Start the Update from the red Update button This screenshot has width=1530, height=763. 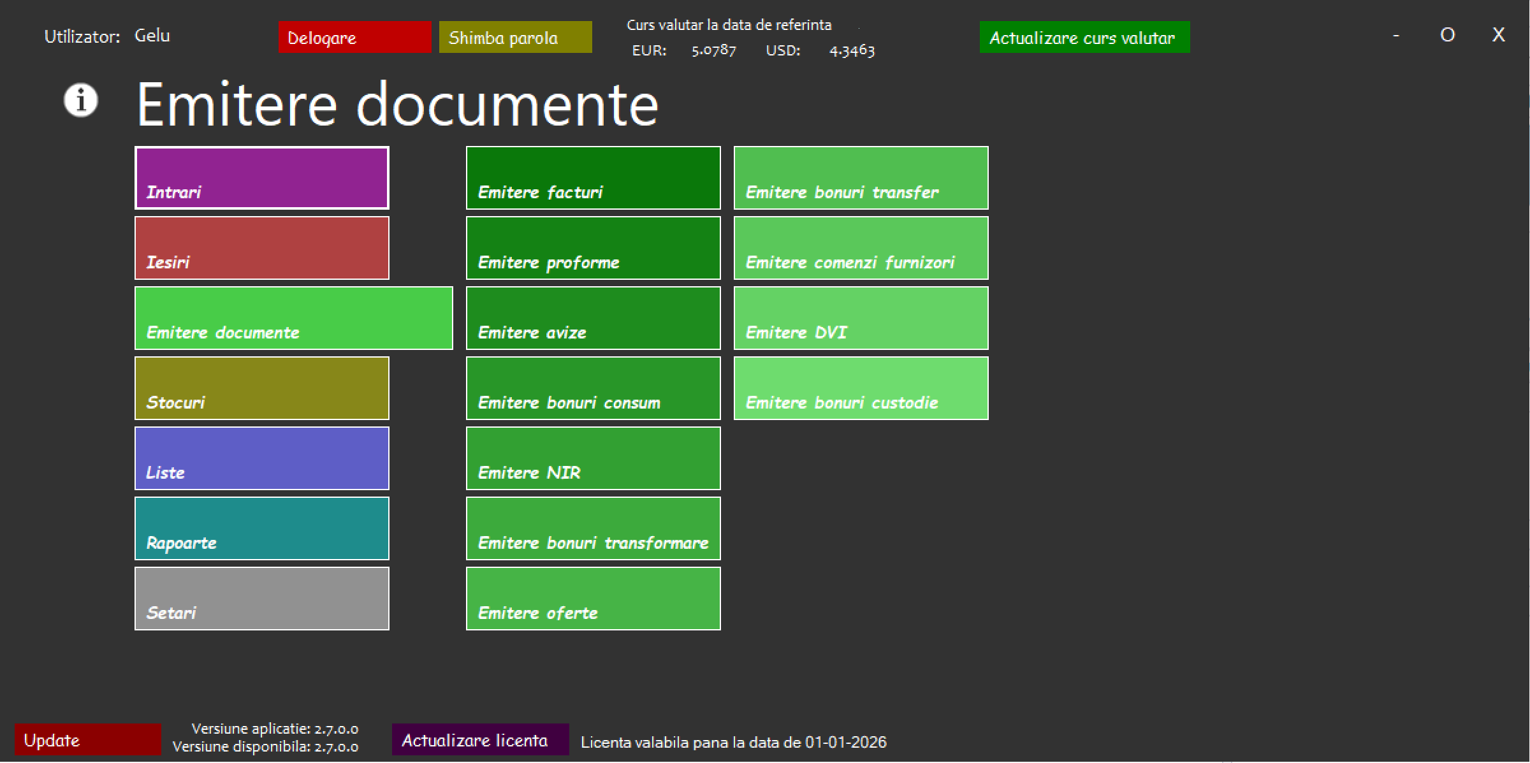pyautogui.click(x=87, y=739)
